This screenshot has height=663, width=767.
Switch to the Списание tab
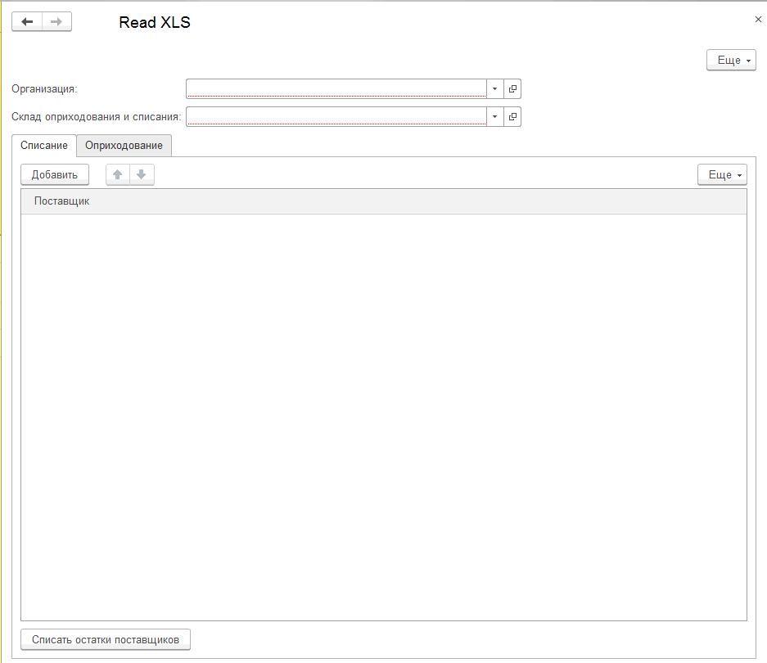point(44,146)
